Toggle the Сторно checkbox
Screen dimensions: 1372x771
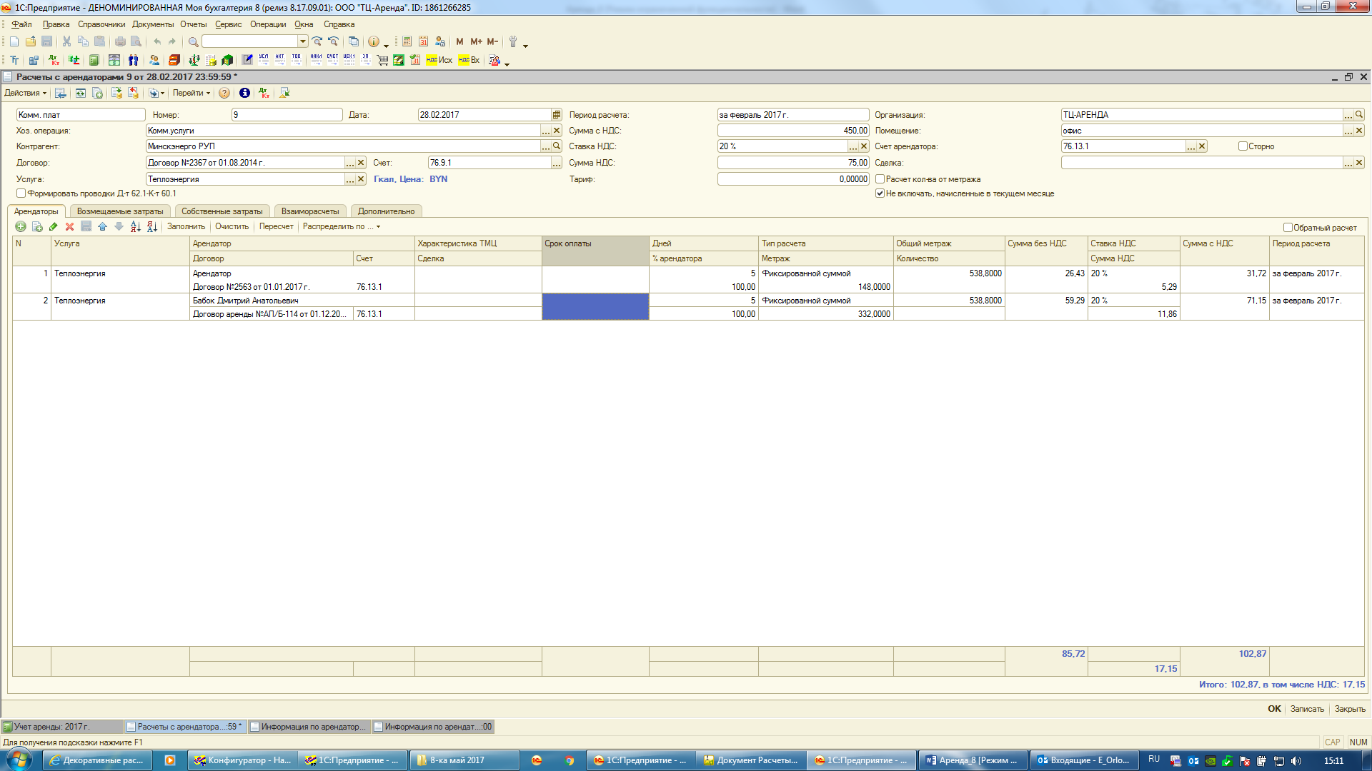click(1243, 146)
